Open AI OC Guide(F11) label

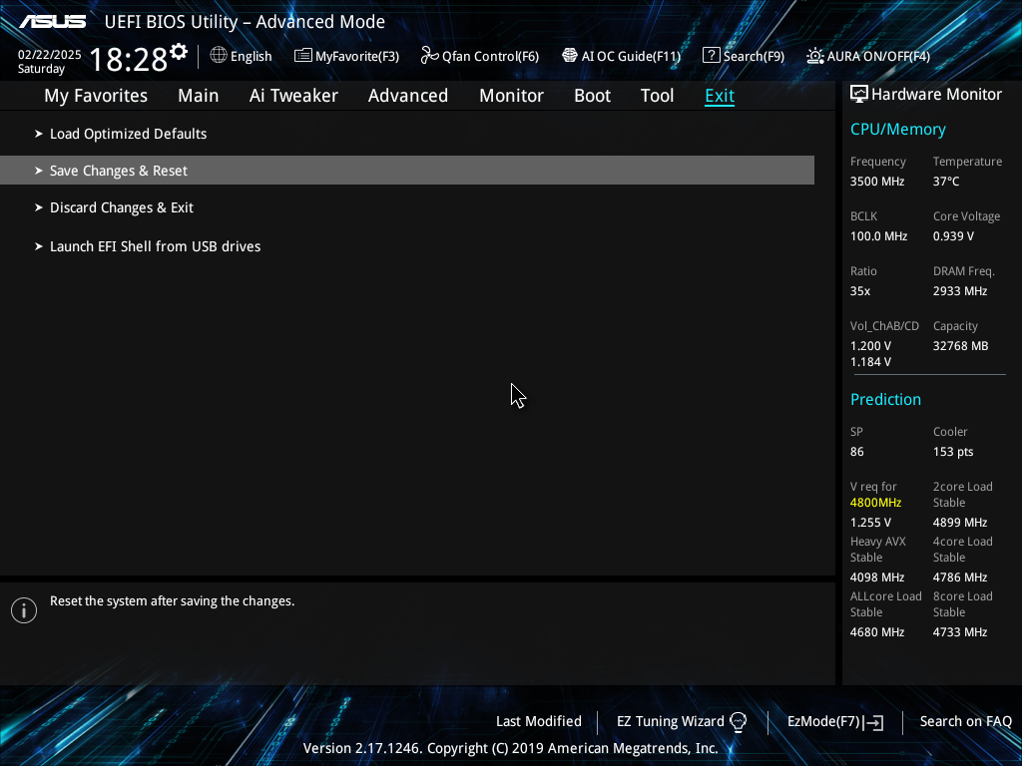point(631,57)
